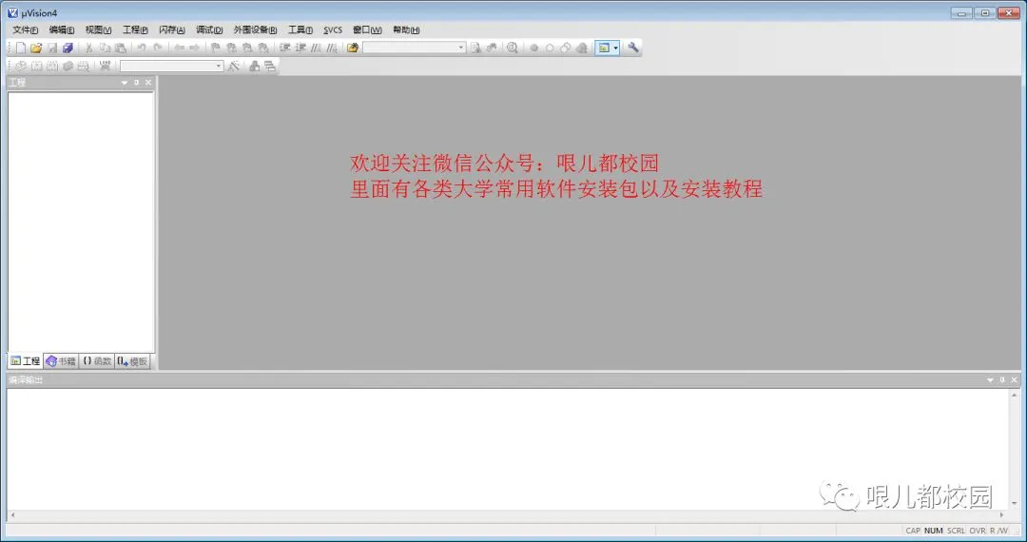
Task: Click the Navigate Backward arrow
Action: [x=179, y=48]
